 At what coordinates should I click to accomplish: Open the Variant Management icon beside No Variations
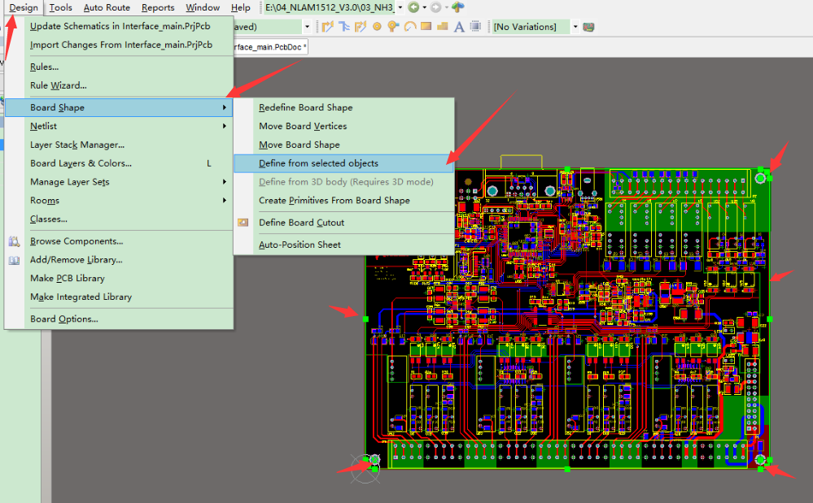click(588, 27)
